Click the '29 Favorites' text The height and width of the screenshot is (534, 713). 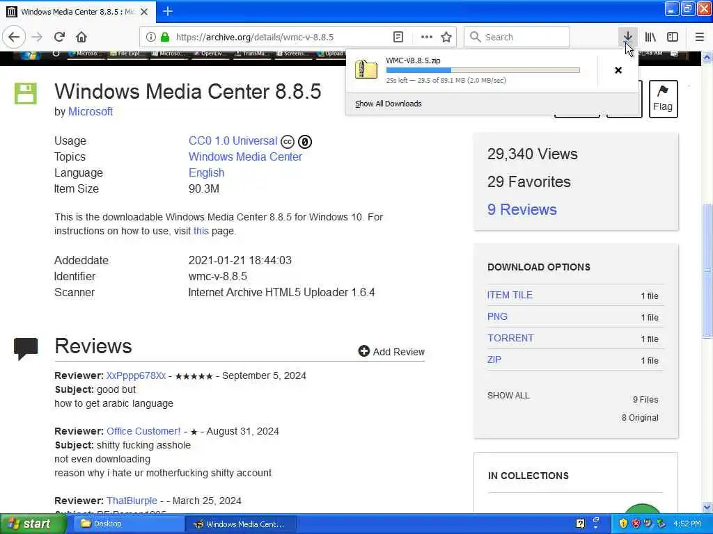(x=529, y=181)
